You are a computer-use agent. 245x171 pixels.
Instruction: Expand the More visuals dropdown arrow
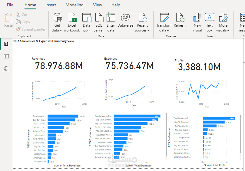[x=228, y=31]
